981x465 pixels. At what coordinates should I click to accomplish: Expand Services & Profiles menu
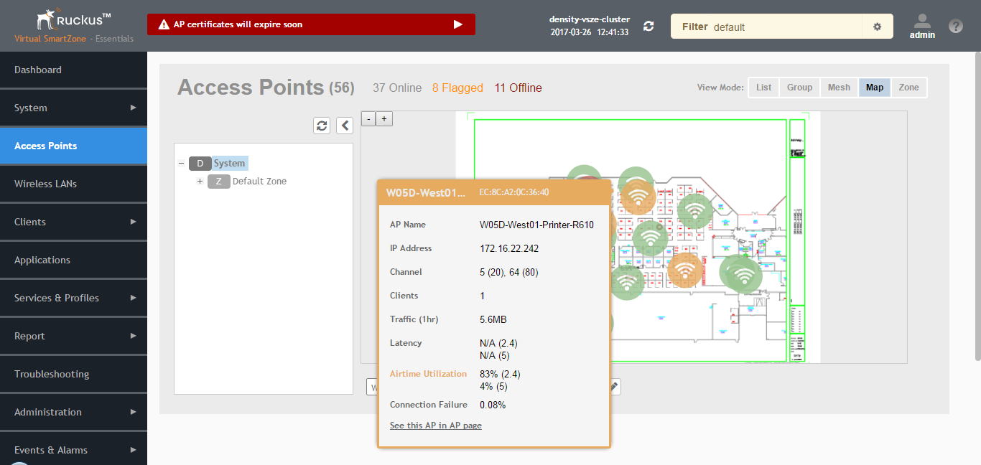(73, 298)
